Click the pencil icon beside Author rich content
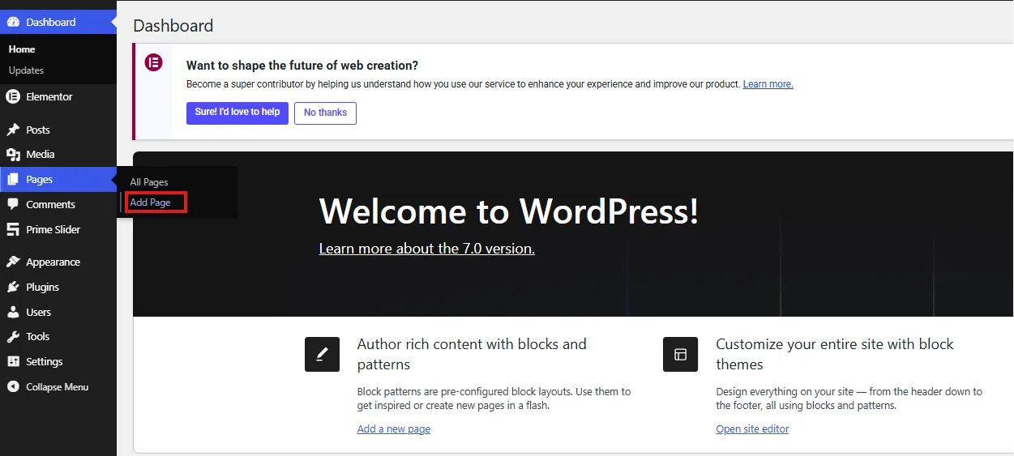The width and height of the screenshot is (1014, 456). point(322,354)
